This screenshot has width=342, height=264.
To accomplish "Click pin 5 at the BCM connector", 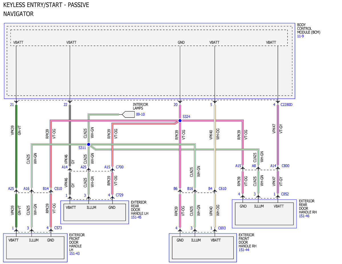I will [211, 105].
